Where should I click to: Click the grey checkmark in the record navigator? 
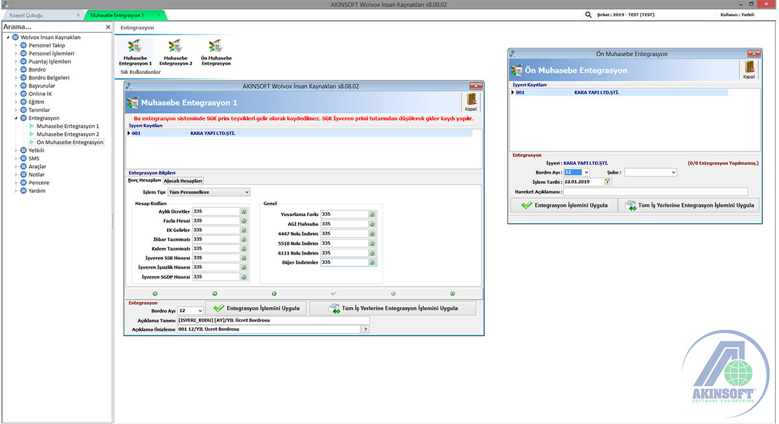pos(334,293)
